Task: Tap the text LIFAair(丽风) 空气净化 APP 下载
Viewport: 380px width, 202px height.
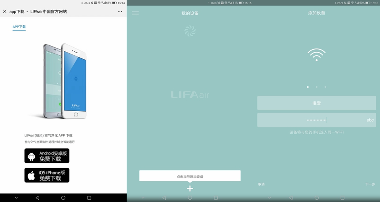Action: 48,135
